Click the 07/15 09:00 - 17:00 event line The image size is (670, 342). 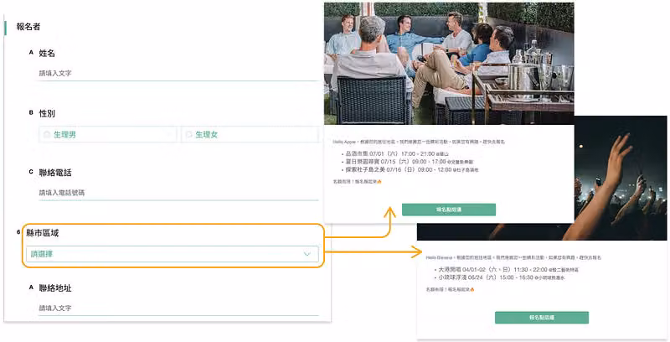[410, 162]
